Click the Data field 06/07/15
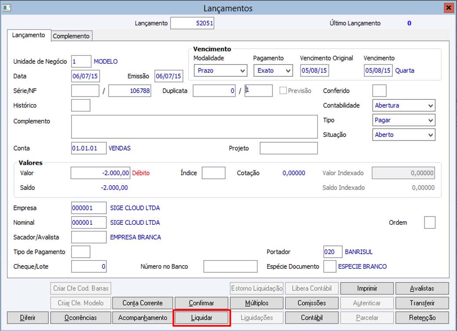Image resolution: width=457 pixels, height=331 pixels. [x=85, y=76]
